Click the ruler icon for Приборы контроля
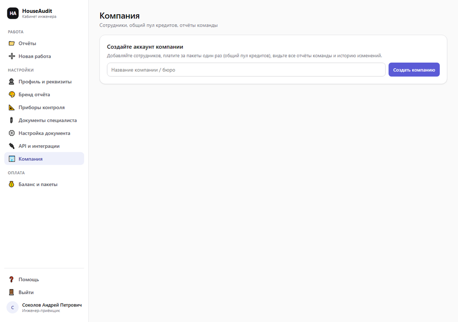The width and height of the screenshot is (458, 322). pyautogui.click(x=12, y=107)
